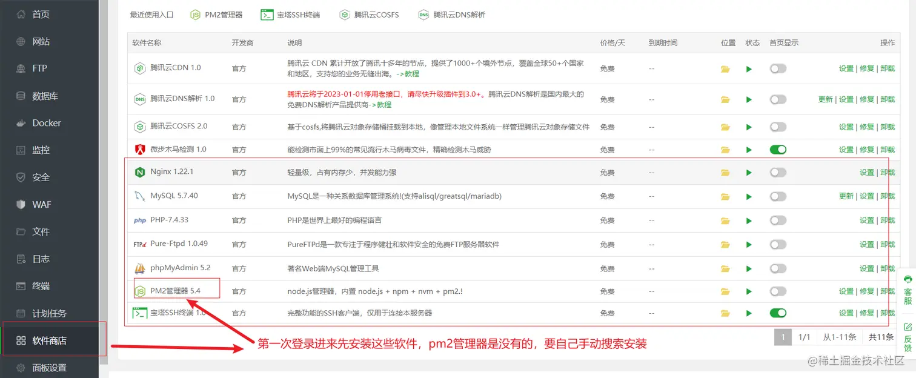Open folder location of PM2管理器
Viewport: 916px width, 378px height.
pyautogui.click(x=725, y=291)
